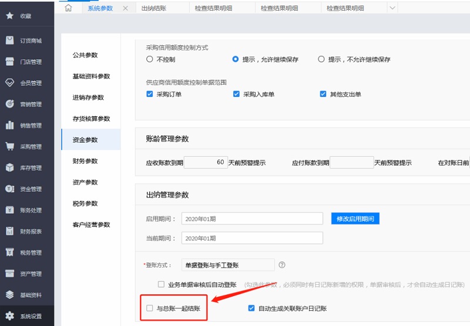Switch to the 出纳结账 tab

[154, 8]
